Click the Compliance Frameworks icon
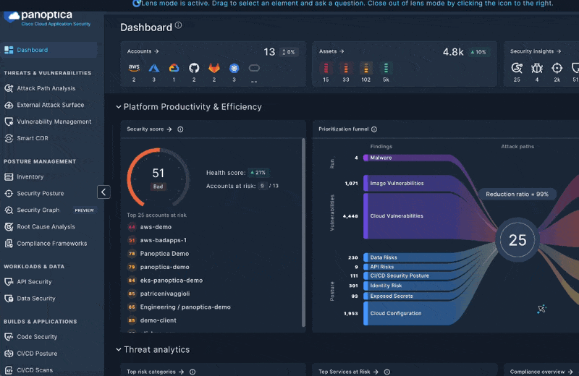This screenshot has width=579, height=376. point(9,243)
